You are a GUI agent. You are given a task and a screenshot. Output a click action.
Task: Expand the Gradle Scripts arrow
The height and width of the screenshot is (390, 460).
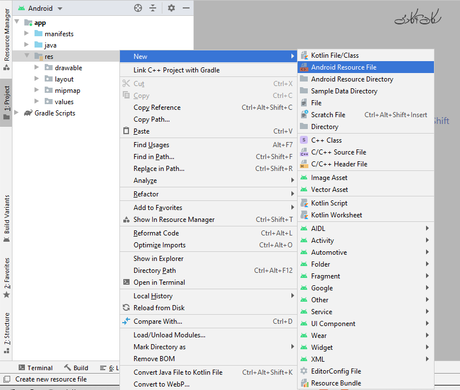pos(16,113)
